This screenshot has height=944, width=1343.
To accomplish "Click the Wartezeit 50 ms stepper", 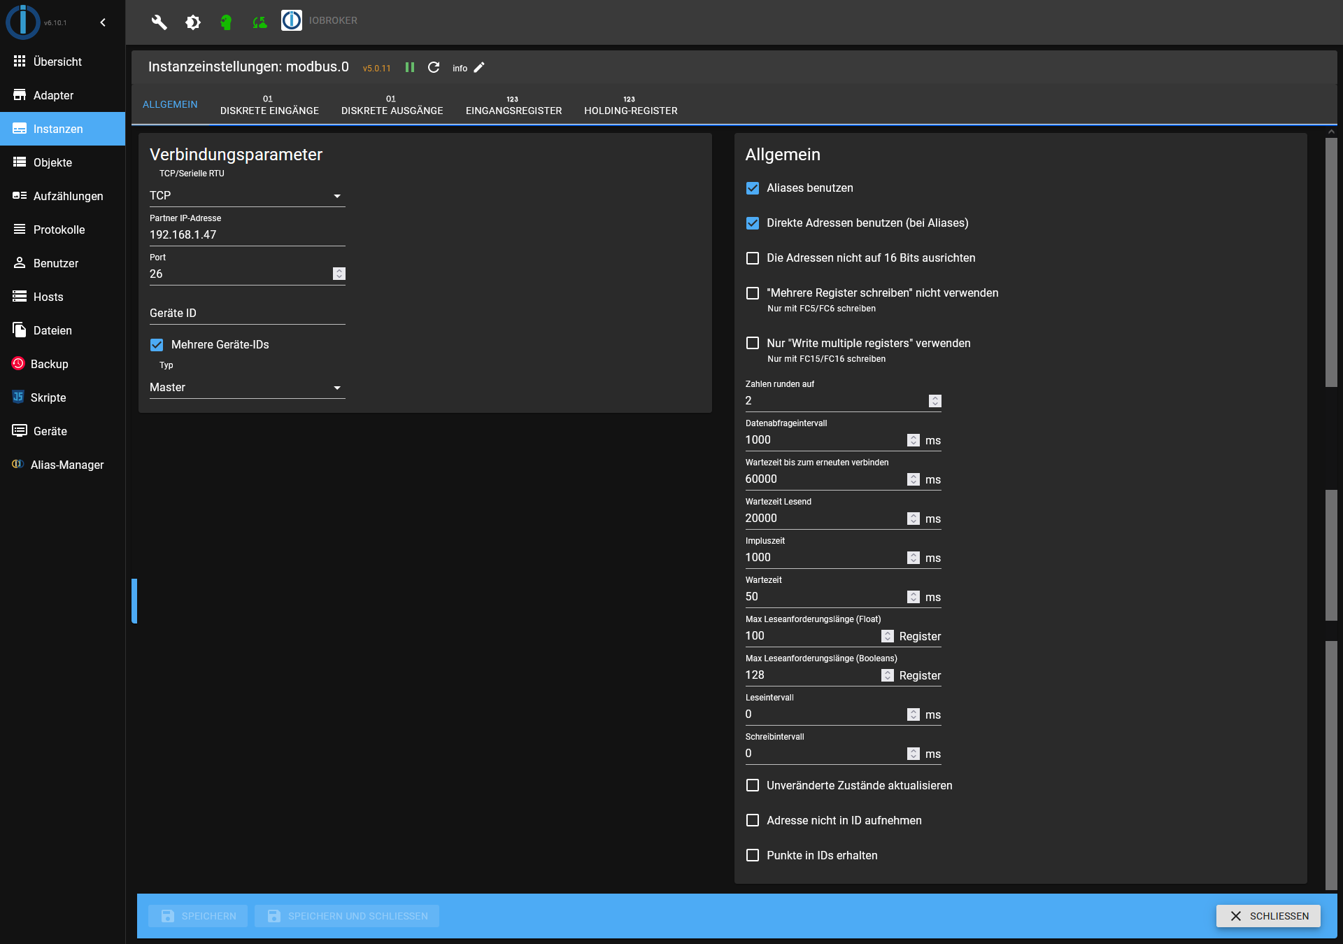I will coord(914,597).
